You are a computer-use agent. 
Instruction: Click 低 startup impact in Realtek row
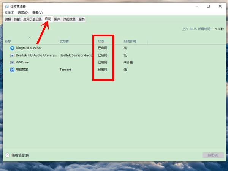point(125,55)
